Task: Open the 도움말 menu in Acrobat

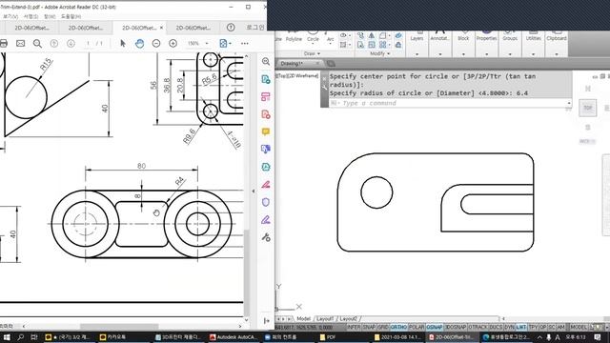Action: tap(71, 16)
